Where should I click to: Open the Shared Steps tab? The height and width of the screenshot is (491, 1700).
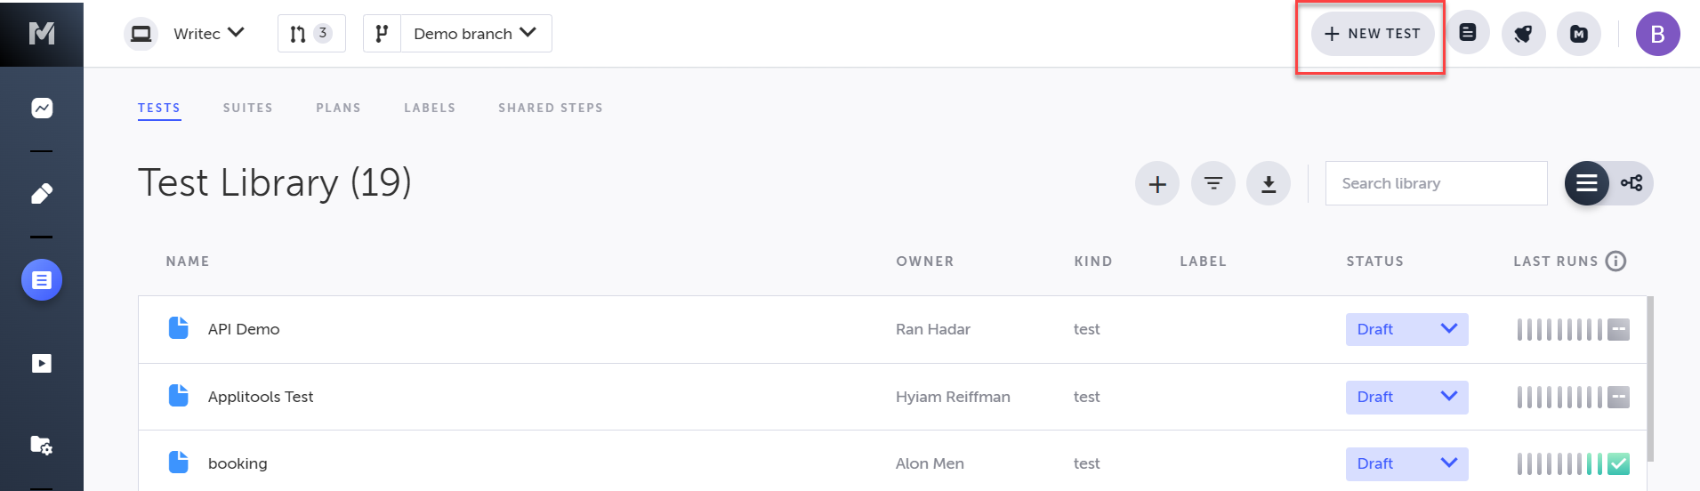[550, 109]
